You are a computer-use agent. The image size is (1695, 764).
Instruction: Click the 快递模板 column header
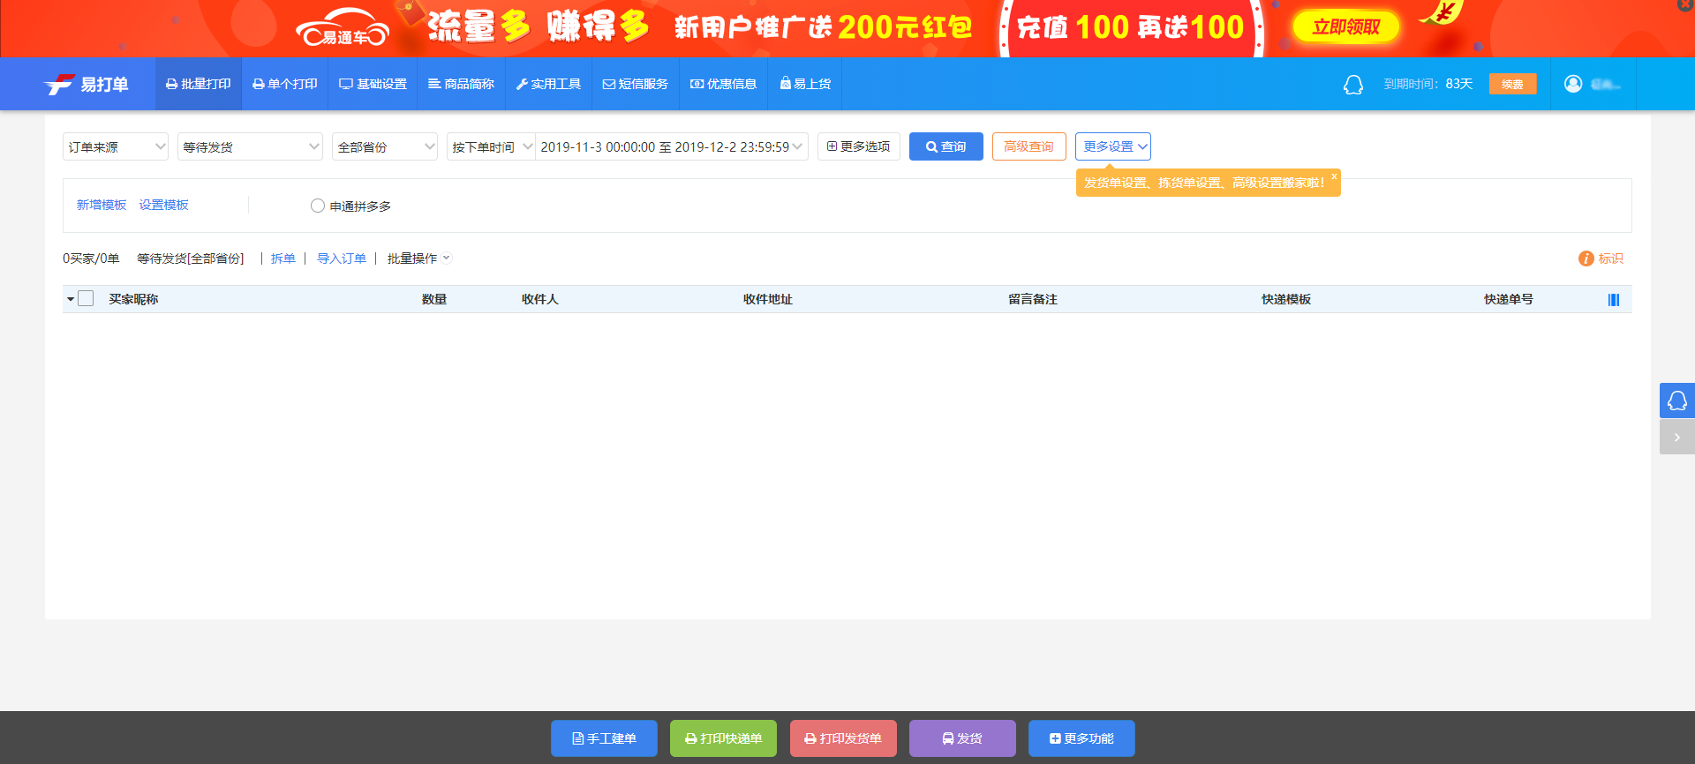1286,299
